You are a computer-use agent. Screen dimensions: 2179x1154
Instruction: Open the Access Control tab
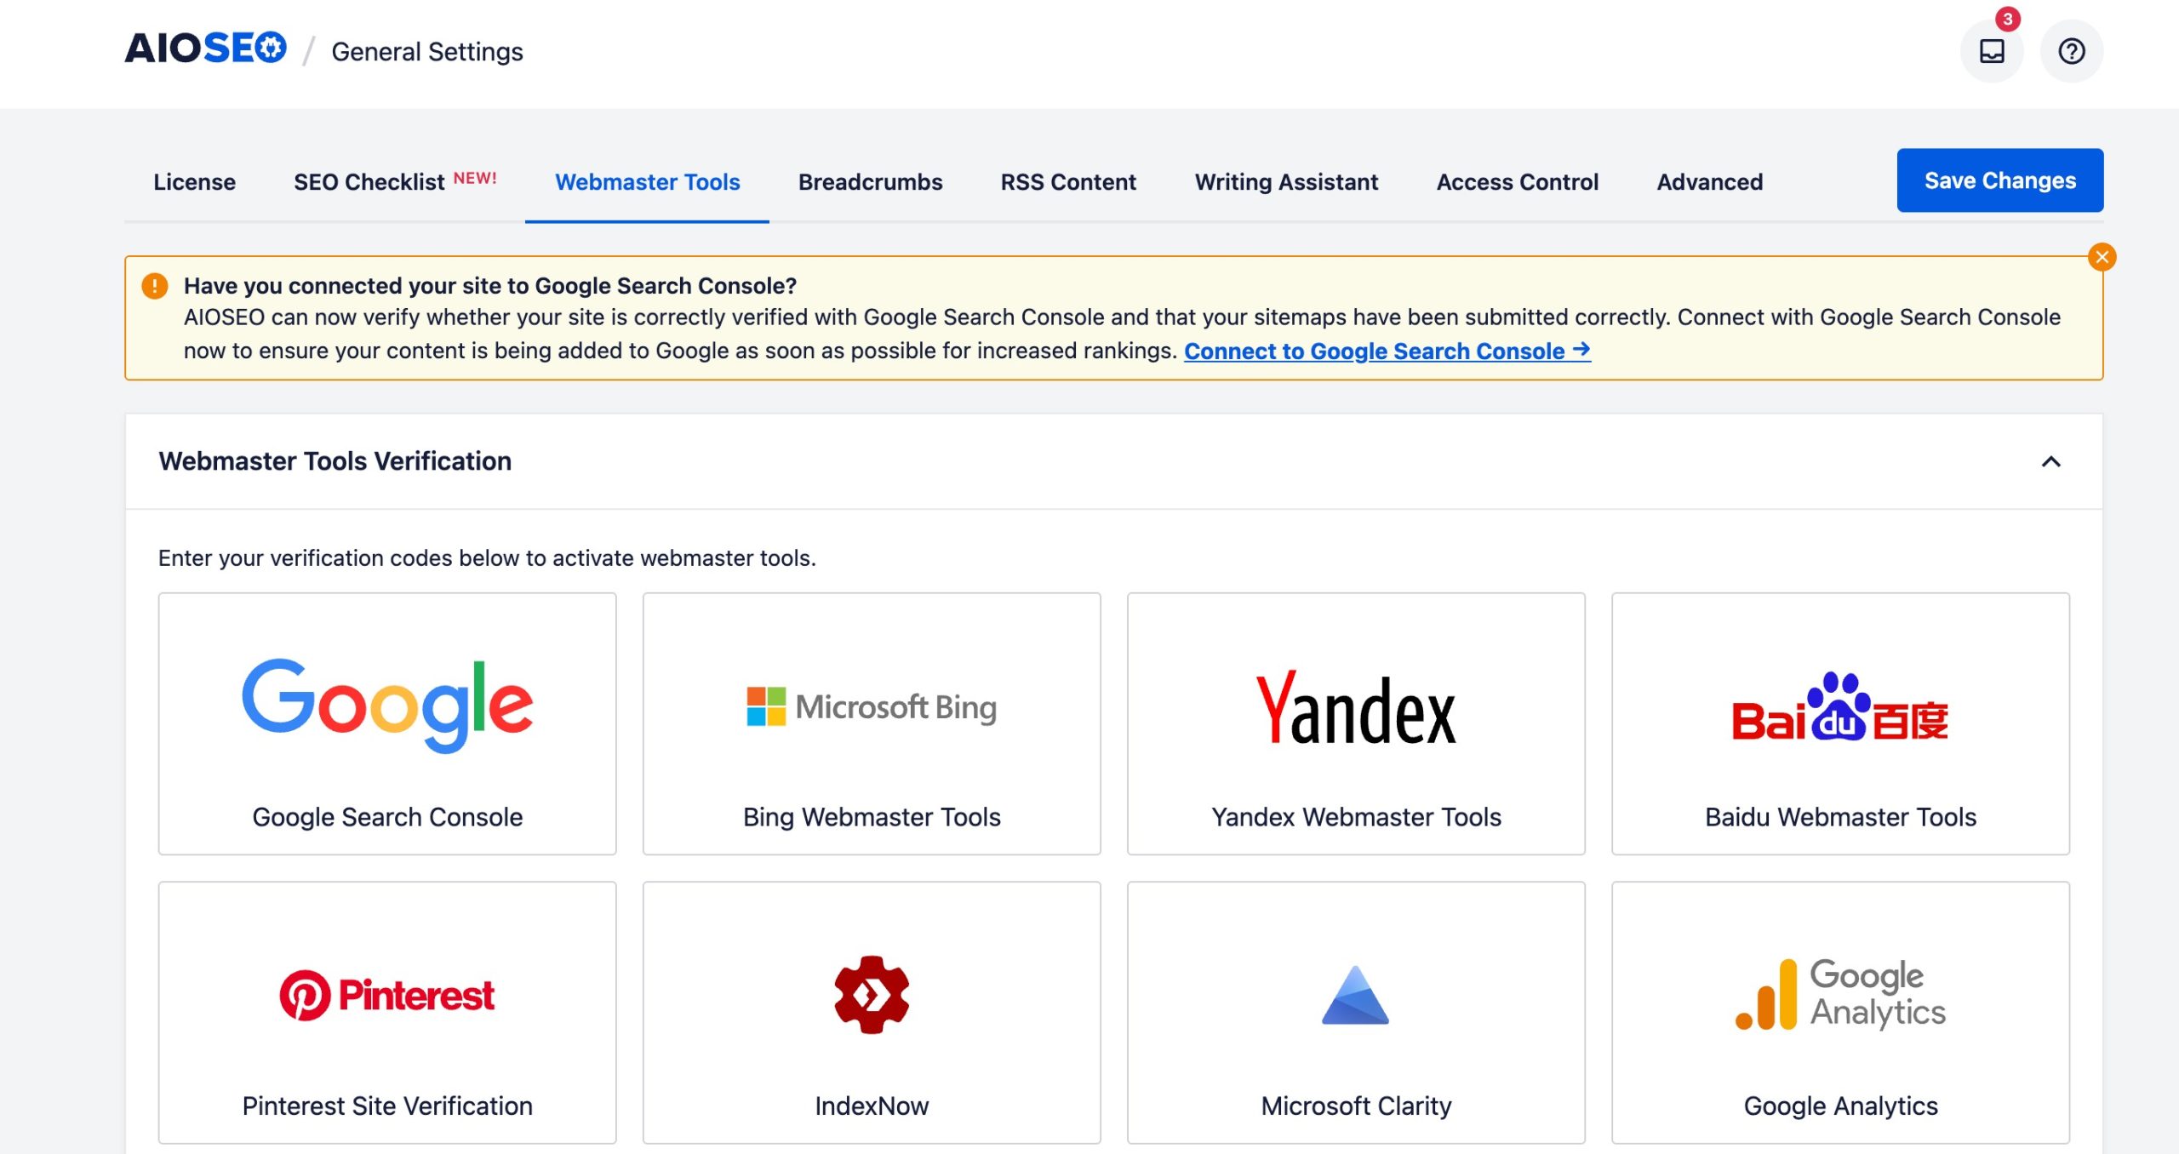pos(1518,182)
